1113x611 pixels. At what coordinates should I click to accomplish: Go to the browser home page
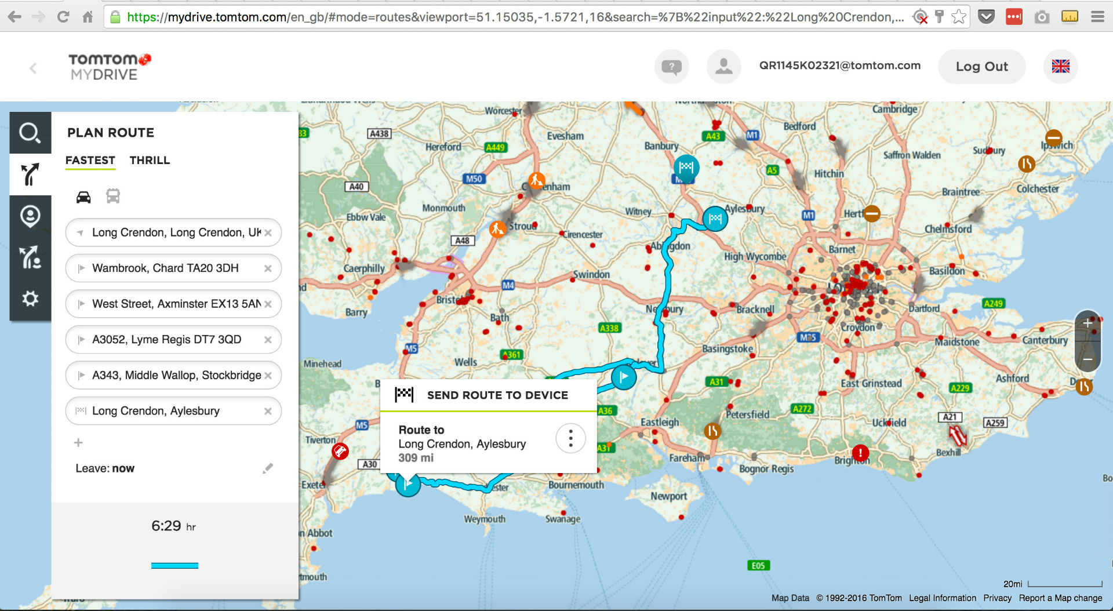tap(88, 17)
